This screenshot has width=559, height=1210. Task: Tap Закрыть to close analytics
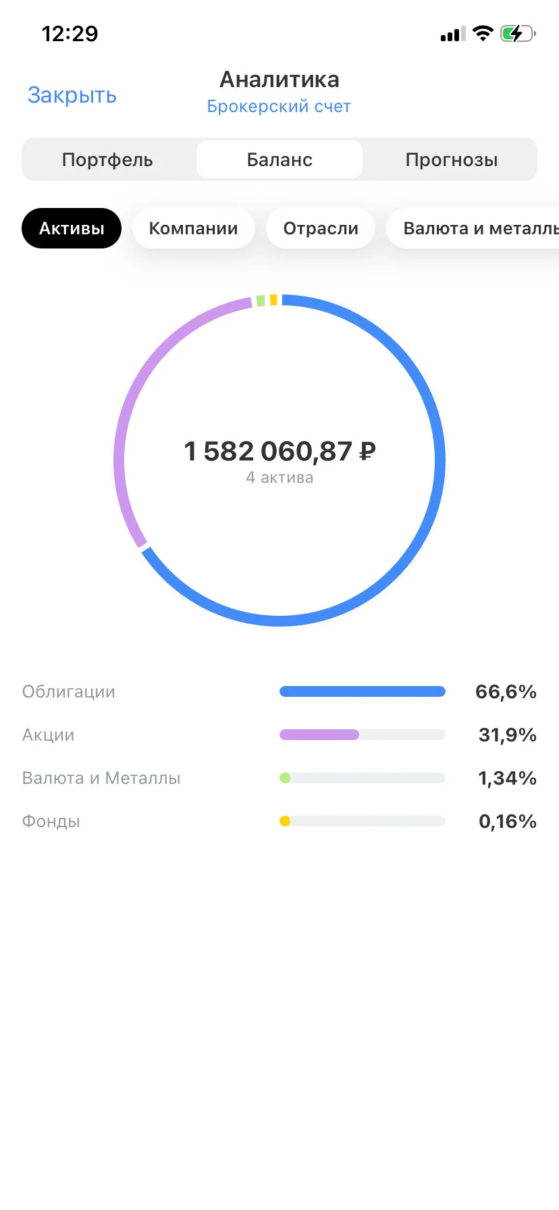point(72,95)
